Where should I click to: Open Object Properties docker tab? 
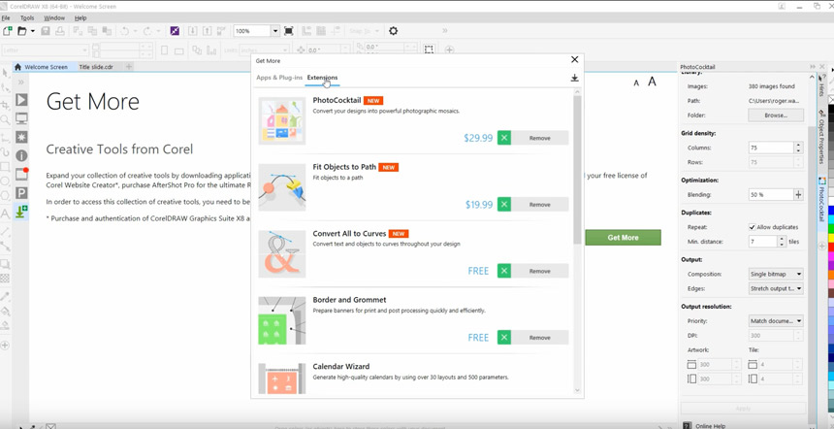tap(821, 137)
